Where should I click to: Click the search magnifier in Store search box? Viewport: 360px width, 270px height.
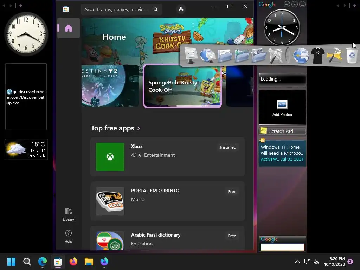tap(156, 9)
